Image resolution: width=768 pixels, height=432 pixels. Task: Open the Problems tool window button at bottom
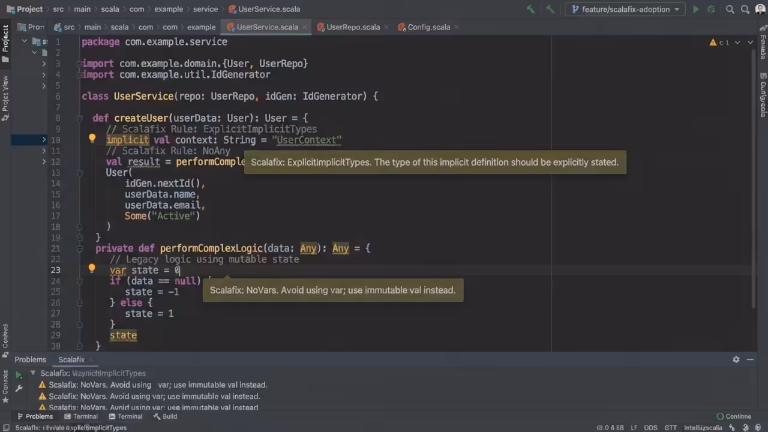[x=35, y=416]
